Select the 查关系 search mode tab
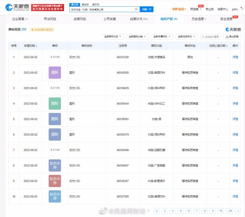This screenshot has height=217, width=245. (x=96, y=5)
